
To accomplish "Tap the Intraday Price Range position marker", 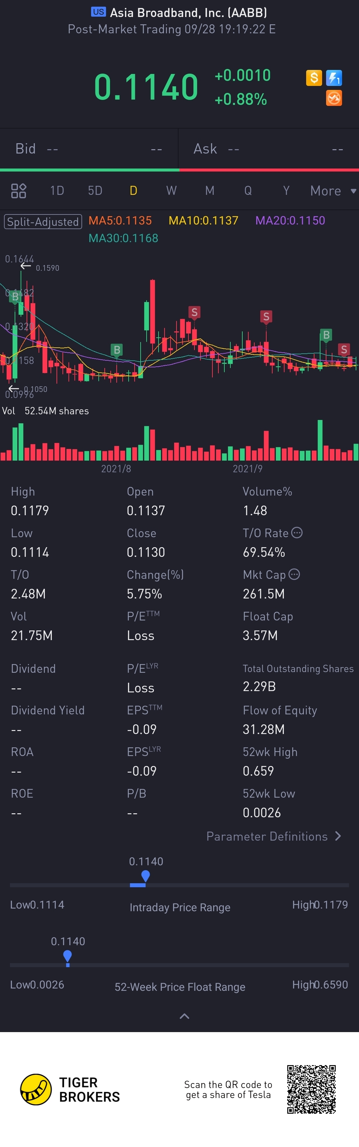I will coord(145,876).
